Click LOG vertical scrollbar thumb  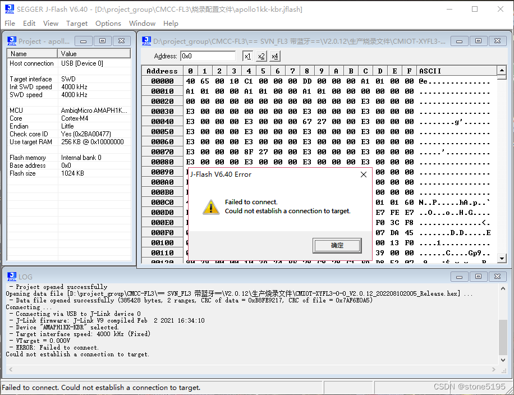[503, 336]
